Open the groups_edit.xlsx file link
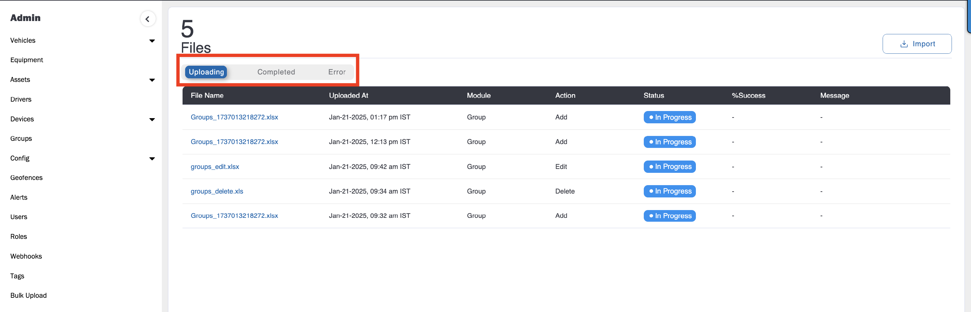The width and height of the screenshot is (971, 312). tap(215, 167)
